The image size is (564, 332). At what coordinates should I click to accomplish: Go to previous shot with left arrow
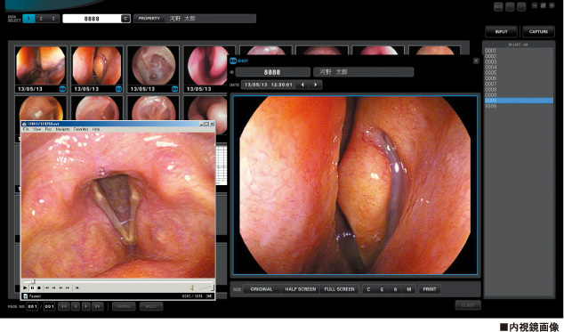pos(302,85)
